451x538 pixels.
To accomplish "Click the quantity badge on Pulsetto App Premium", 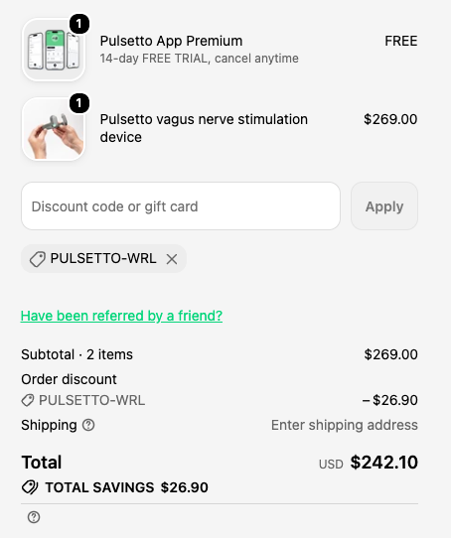I will point(79,24).
